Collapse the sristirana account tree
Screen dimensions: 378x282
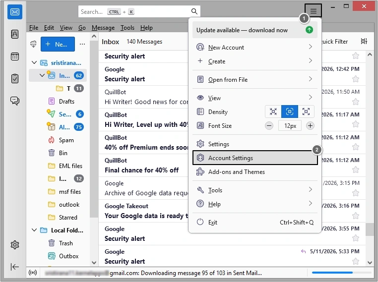tap(34, 62)
